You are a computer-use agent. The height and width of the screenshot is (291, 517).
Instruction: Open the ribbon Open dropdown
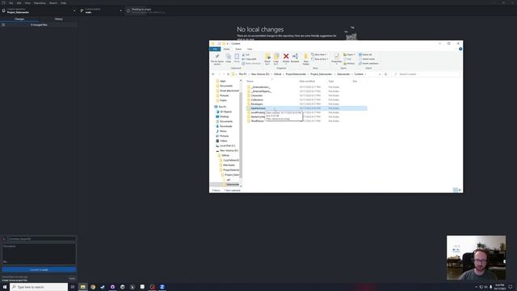tap(349, 55)
